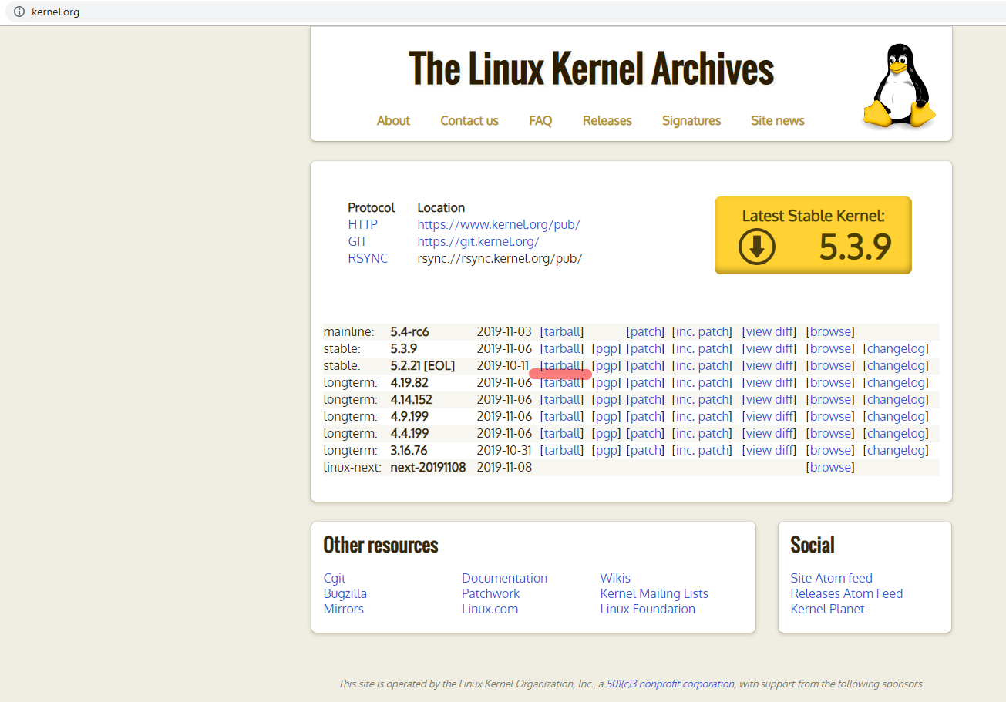Visit Linux Foundation
Screen dimensions: 1006x702
click(648, 609)
